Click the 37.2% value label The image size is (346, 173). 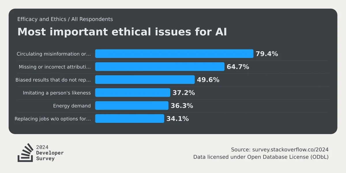point(184,93)
